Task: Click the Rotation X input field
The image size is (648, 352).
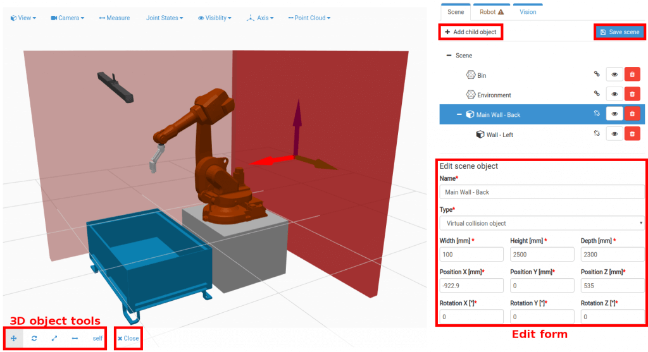Action: [471, 317]
